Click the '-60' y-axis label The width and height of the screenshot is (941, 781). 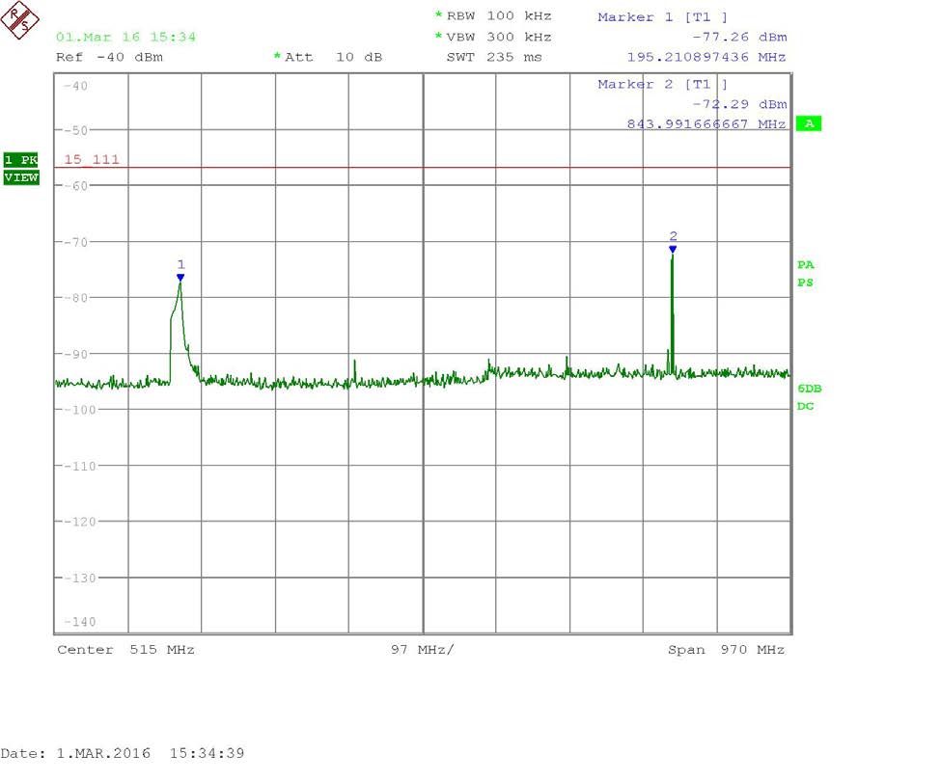(75, 186)
